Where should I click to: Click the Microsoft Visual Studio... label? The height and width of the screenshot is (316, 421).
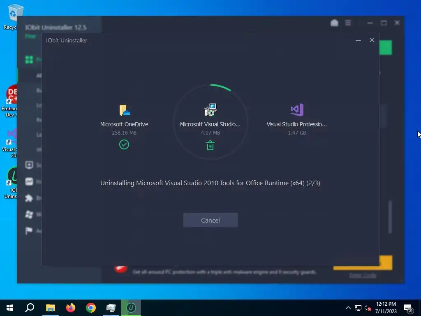click(210, 124)
